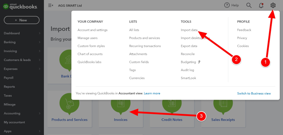This screenshot has width=283, height=135.
Task: Click Switch to Business view
Action: (254, 94)
